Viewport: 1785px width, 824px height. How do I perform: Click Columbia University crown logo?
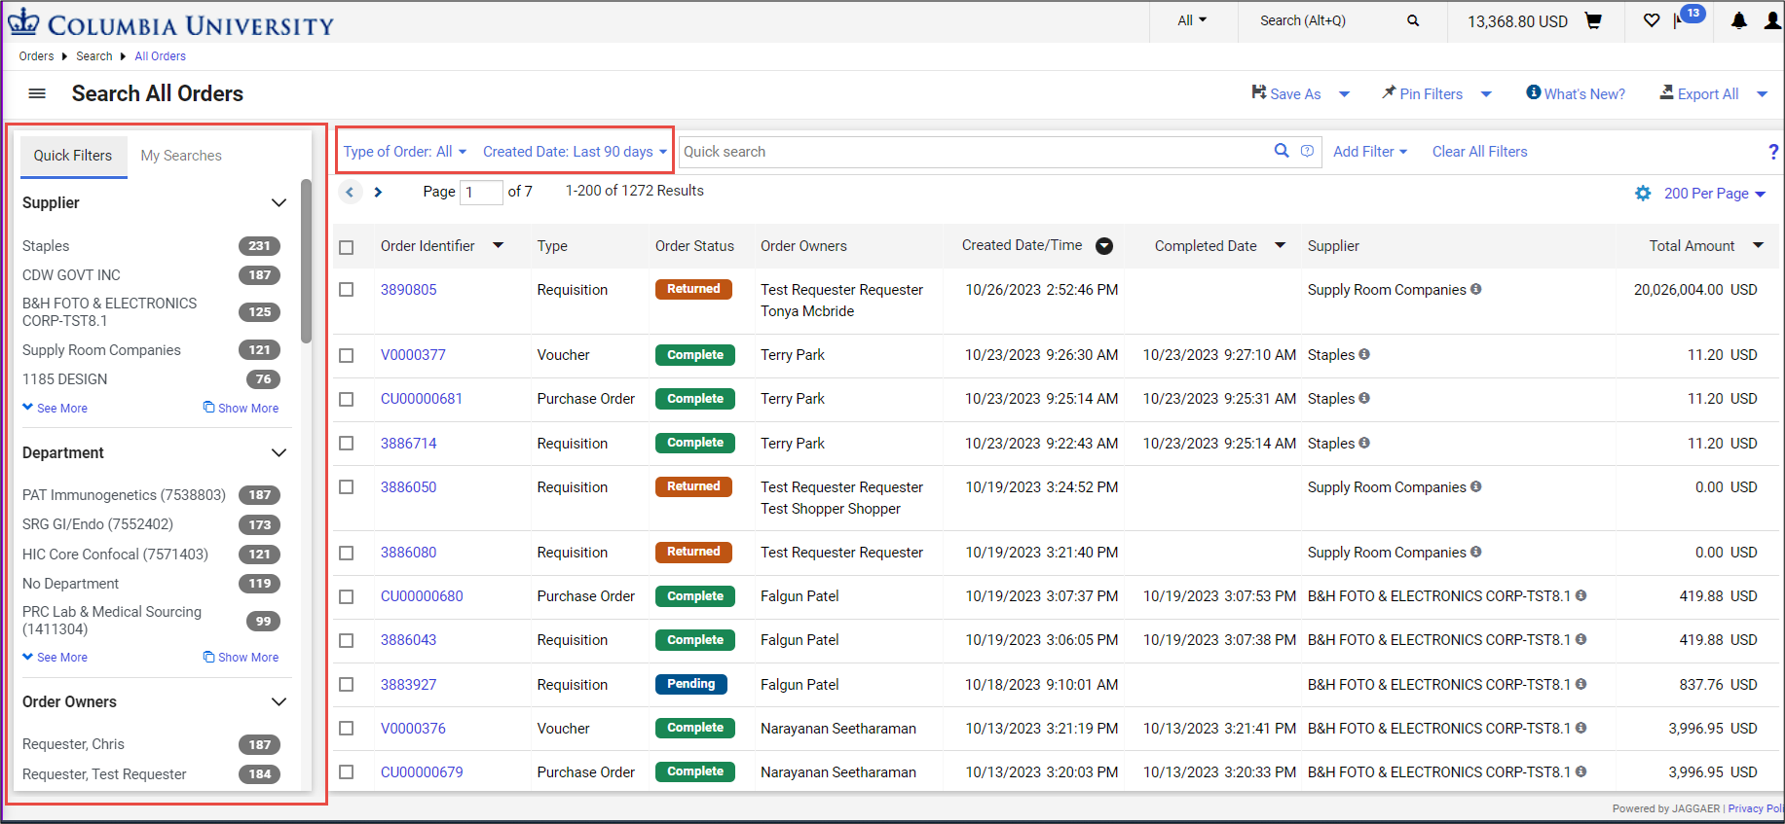23,21
